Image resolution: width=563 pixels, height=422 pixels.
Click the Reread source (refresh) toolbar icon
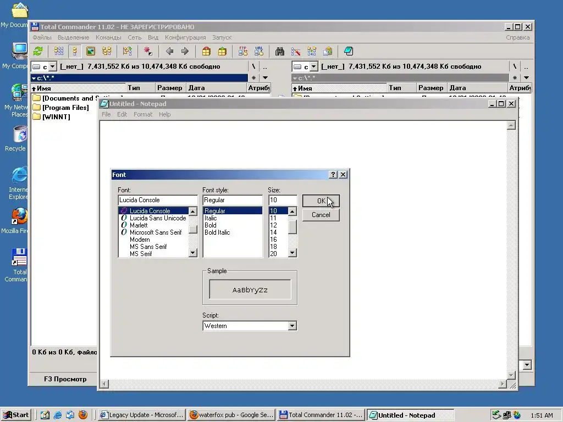click(38, 51)
